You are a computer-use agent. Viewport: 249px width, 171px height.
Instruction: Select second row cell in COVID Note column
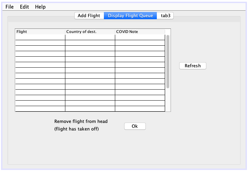(140, 43)
